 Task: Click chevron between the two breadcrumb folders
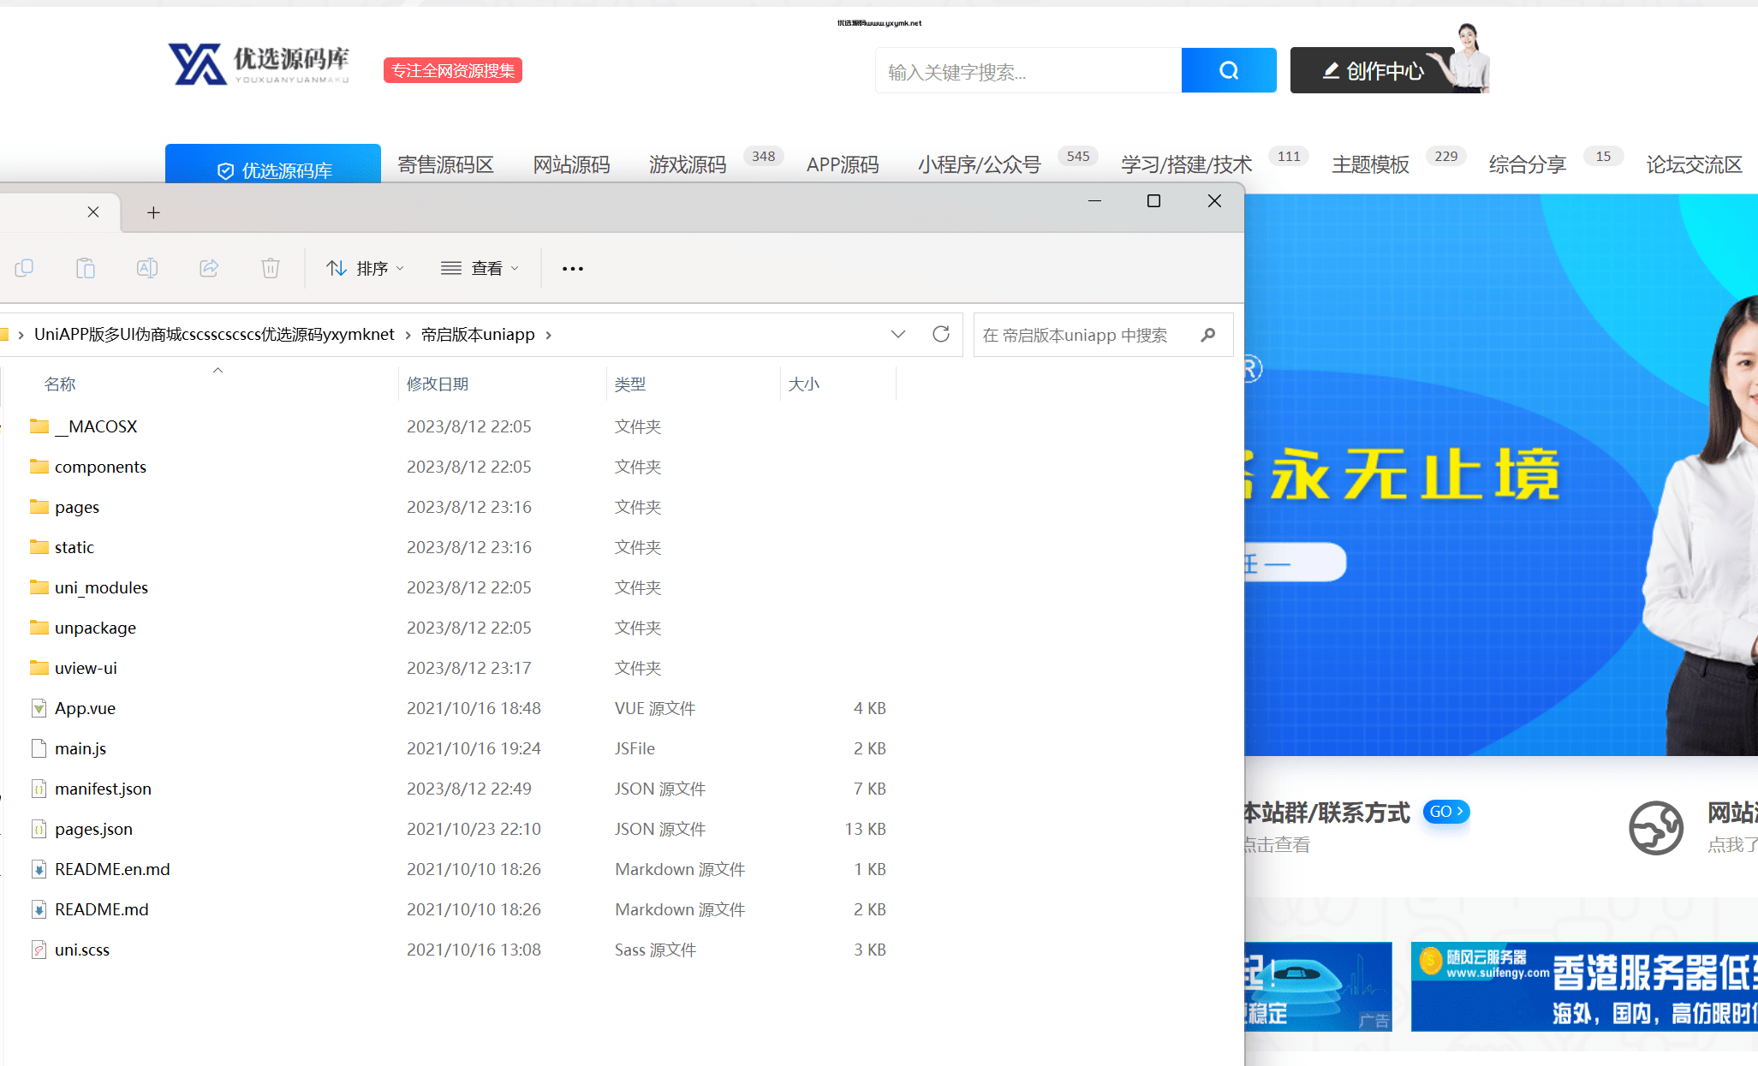click(x=408, y=335)
